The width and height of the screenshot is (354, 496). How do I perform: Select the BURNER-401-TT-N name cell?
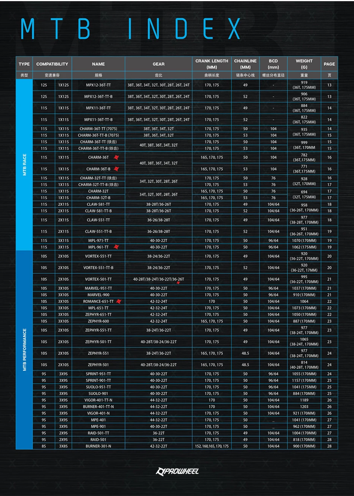coord(98,407)
